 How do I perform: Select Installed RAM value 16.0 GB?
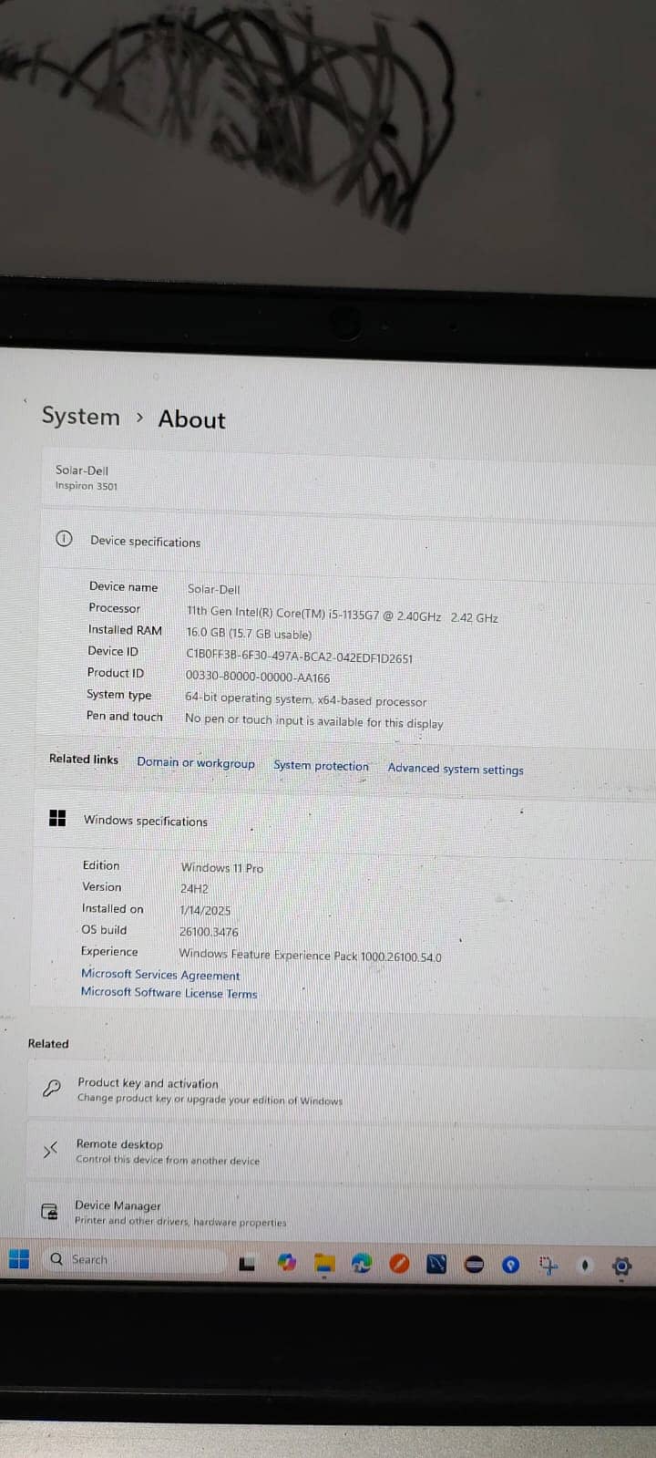point(249,634)
